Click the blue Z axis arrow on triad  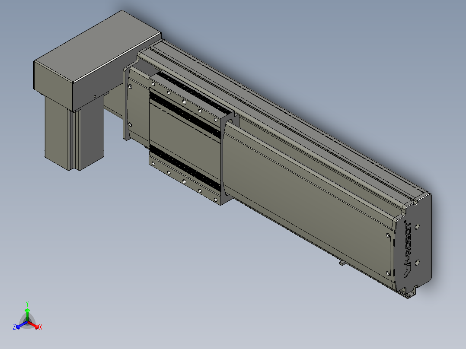pos(20,326)
